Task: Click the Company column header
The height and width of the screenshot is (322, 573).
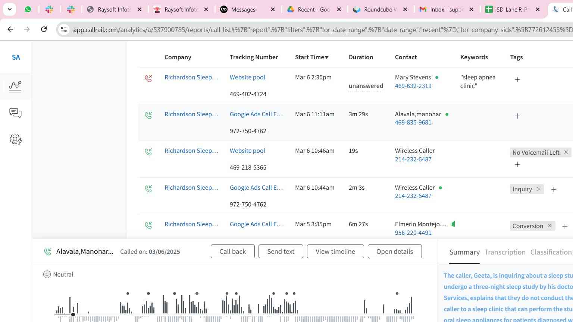Action: point(178,57)
